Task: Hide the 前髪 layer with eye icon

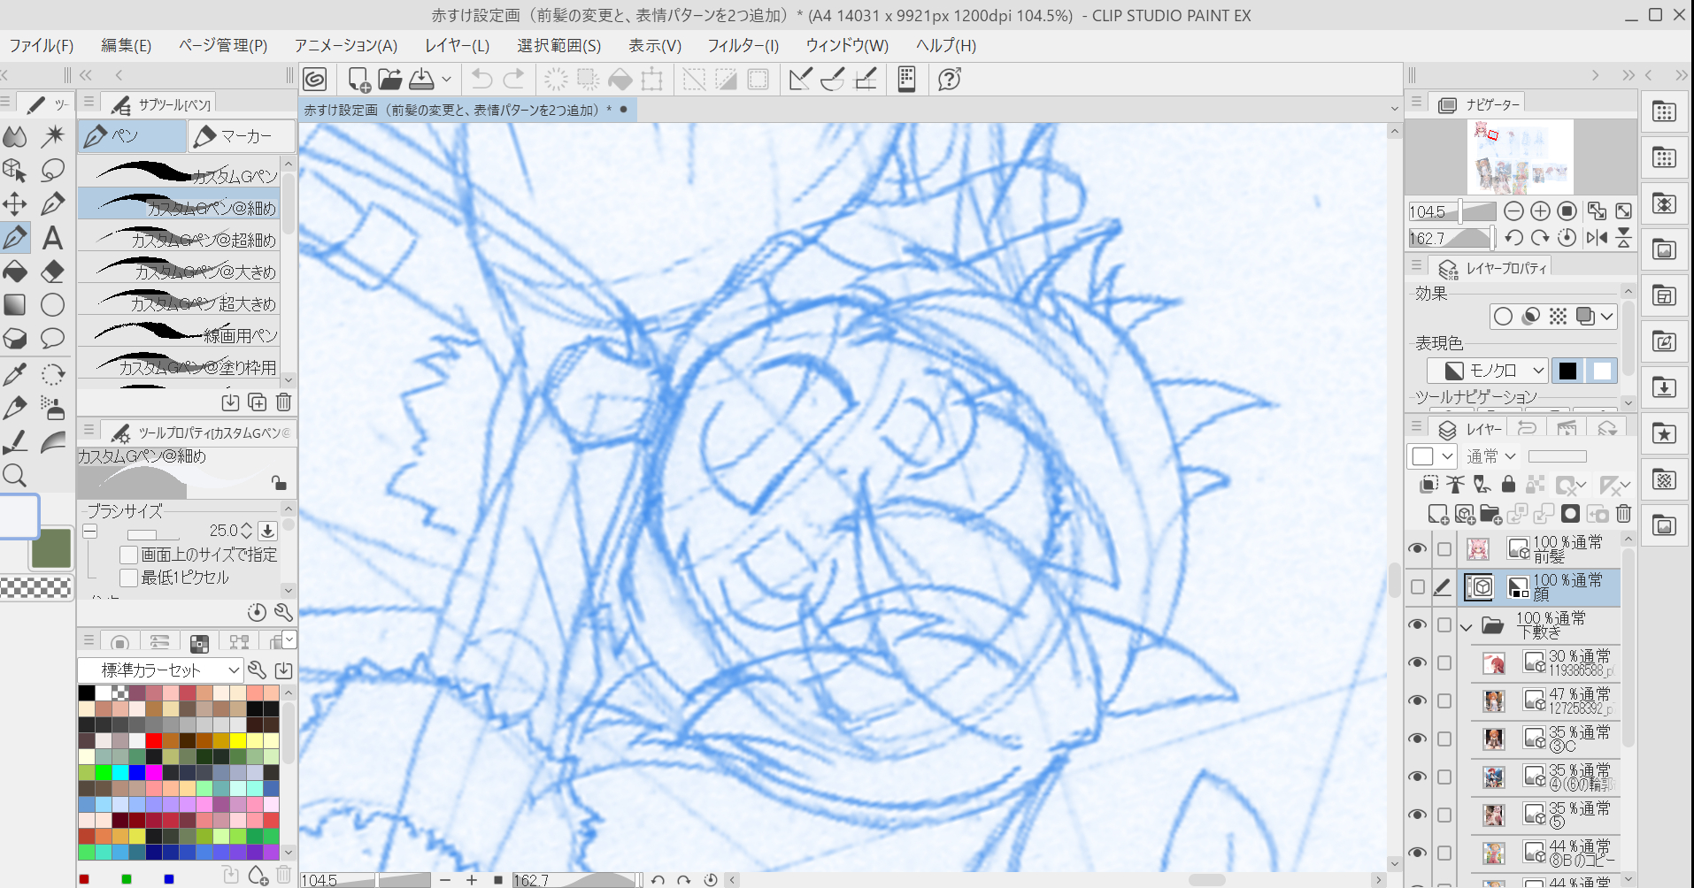Action: [1417, 549]
